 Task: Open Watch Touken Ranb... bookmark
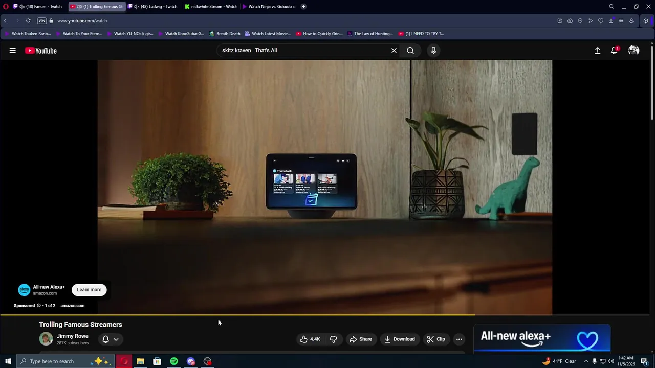pos(28,34)
